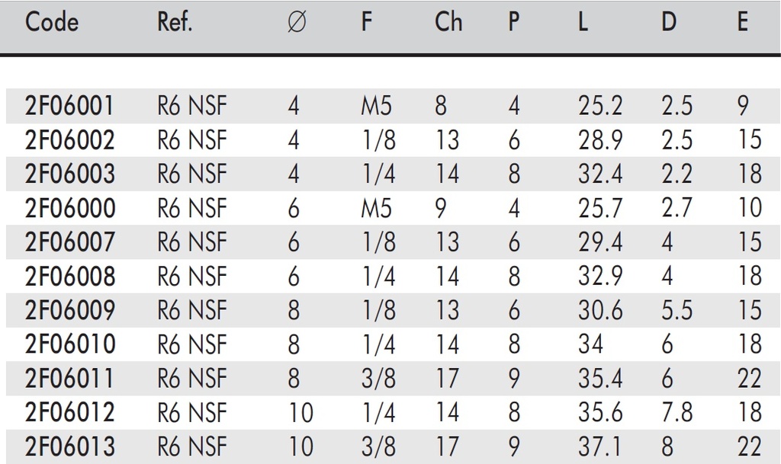Select product code 2F06009
781x464 pixels.
tap(70, 310)
